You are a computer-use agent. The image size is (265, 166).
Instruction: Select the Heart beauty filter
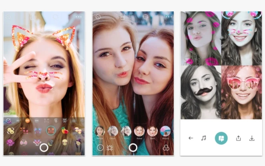point(152,131)
